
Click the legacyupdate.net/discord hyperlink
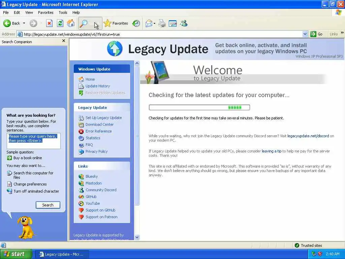[x=308, y=136]
